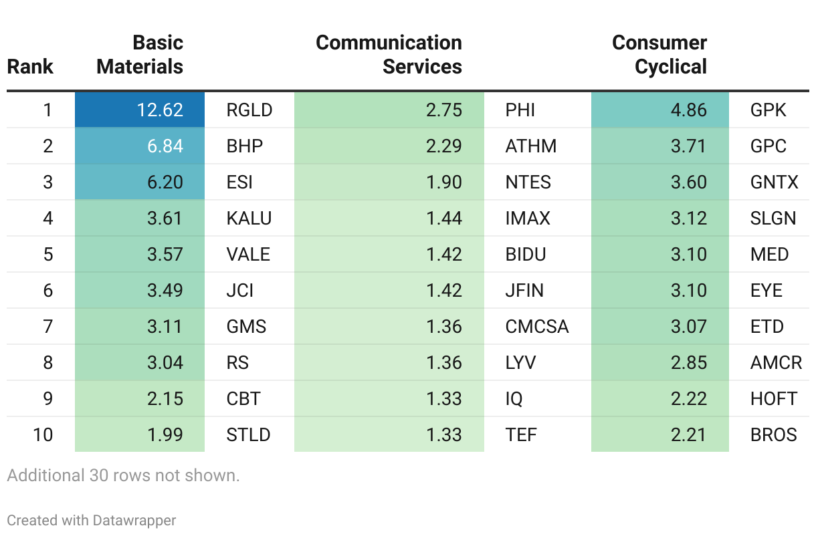The height and width of the screenshot is (536, 816).
Task: Click the ESI ticker label
Action: pos(239,182)
